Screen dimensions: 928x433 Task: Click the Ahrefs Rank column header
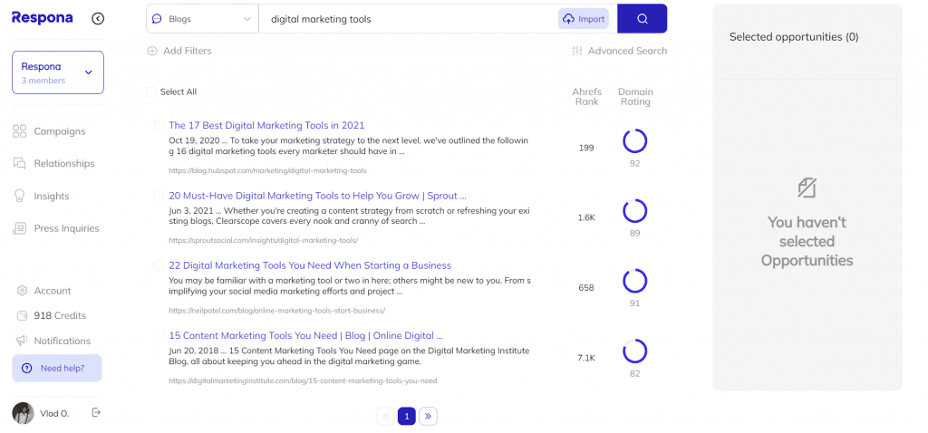pos(586,96)
